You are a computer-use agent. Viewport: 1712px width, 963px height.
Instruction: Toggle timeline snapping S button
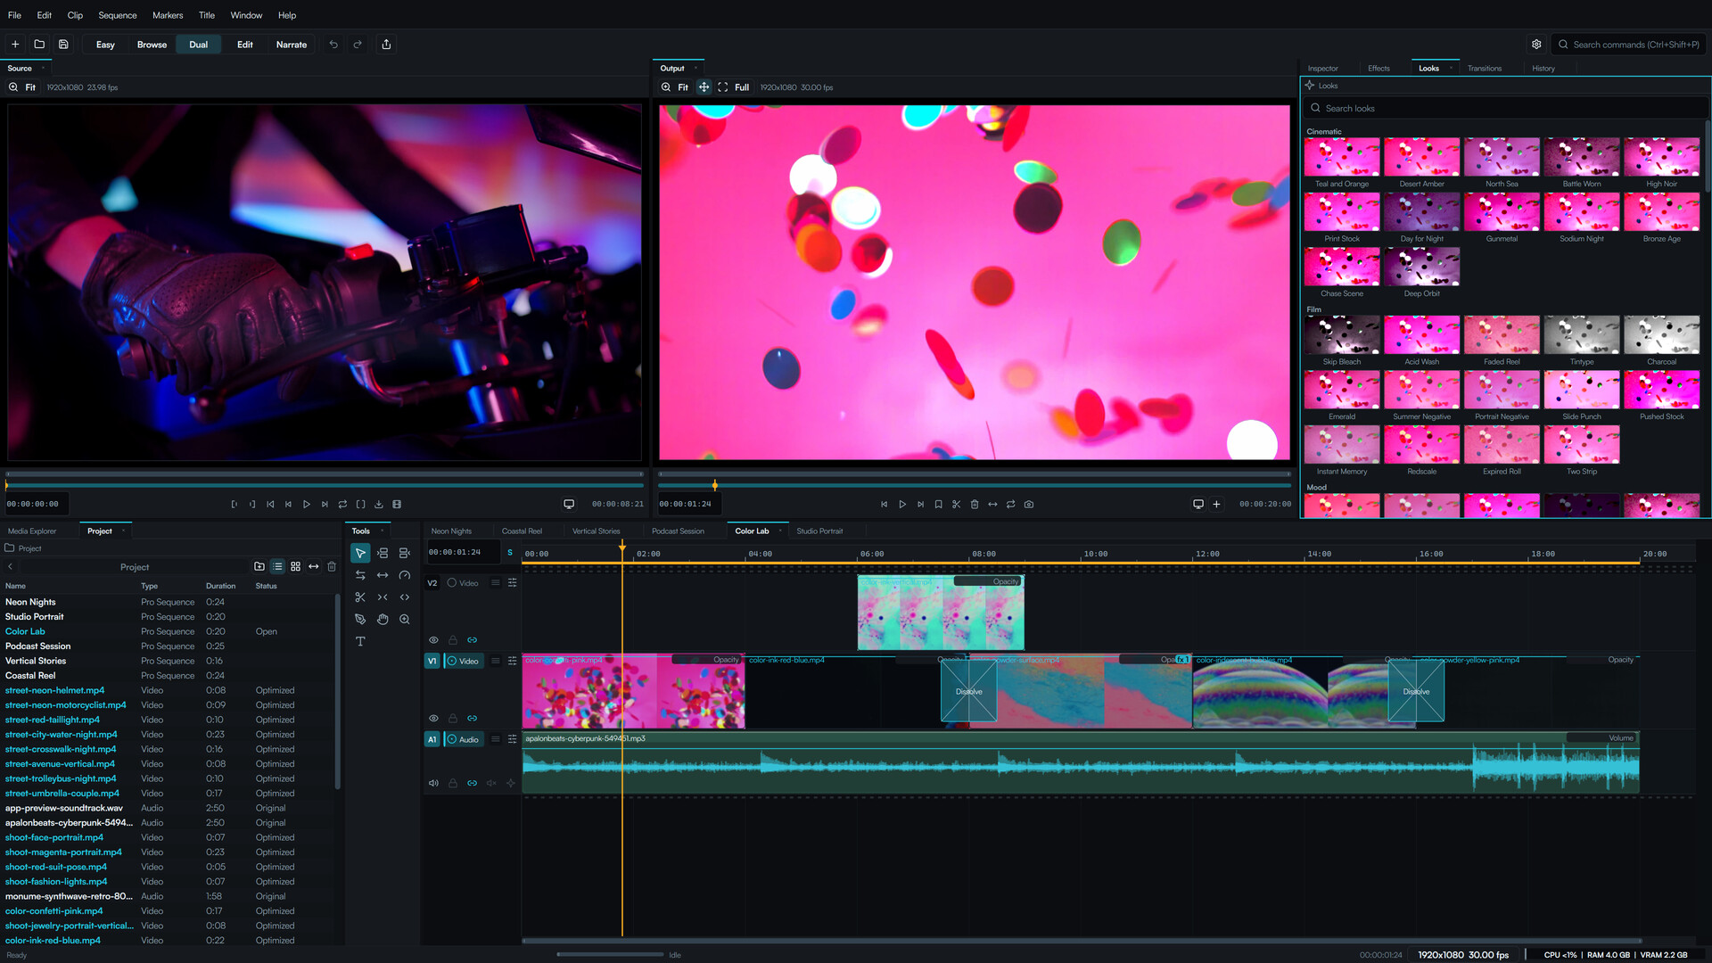tap(510, 553)
